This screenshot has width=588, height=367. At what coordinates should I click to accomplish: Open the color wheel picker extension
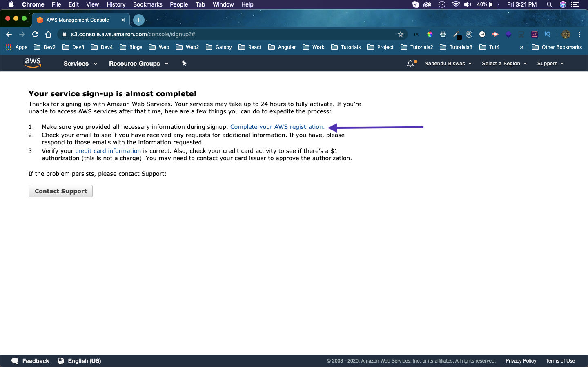(430, 34)
